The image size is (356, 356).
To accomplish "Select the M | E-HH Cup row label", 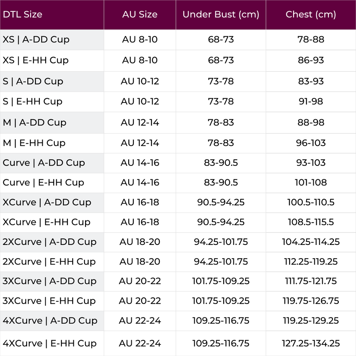I will click(34, 143).
